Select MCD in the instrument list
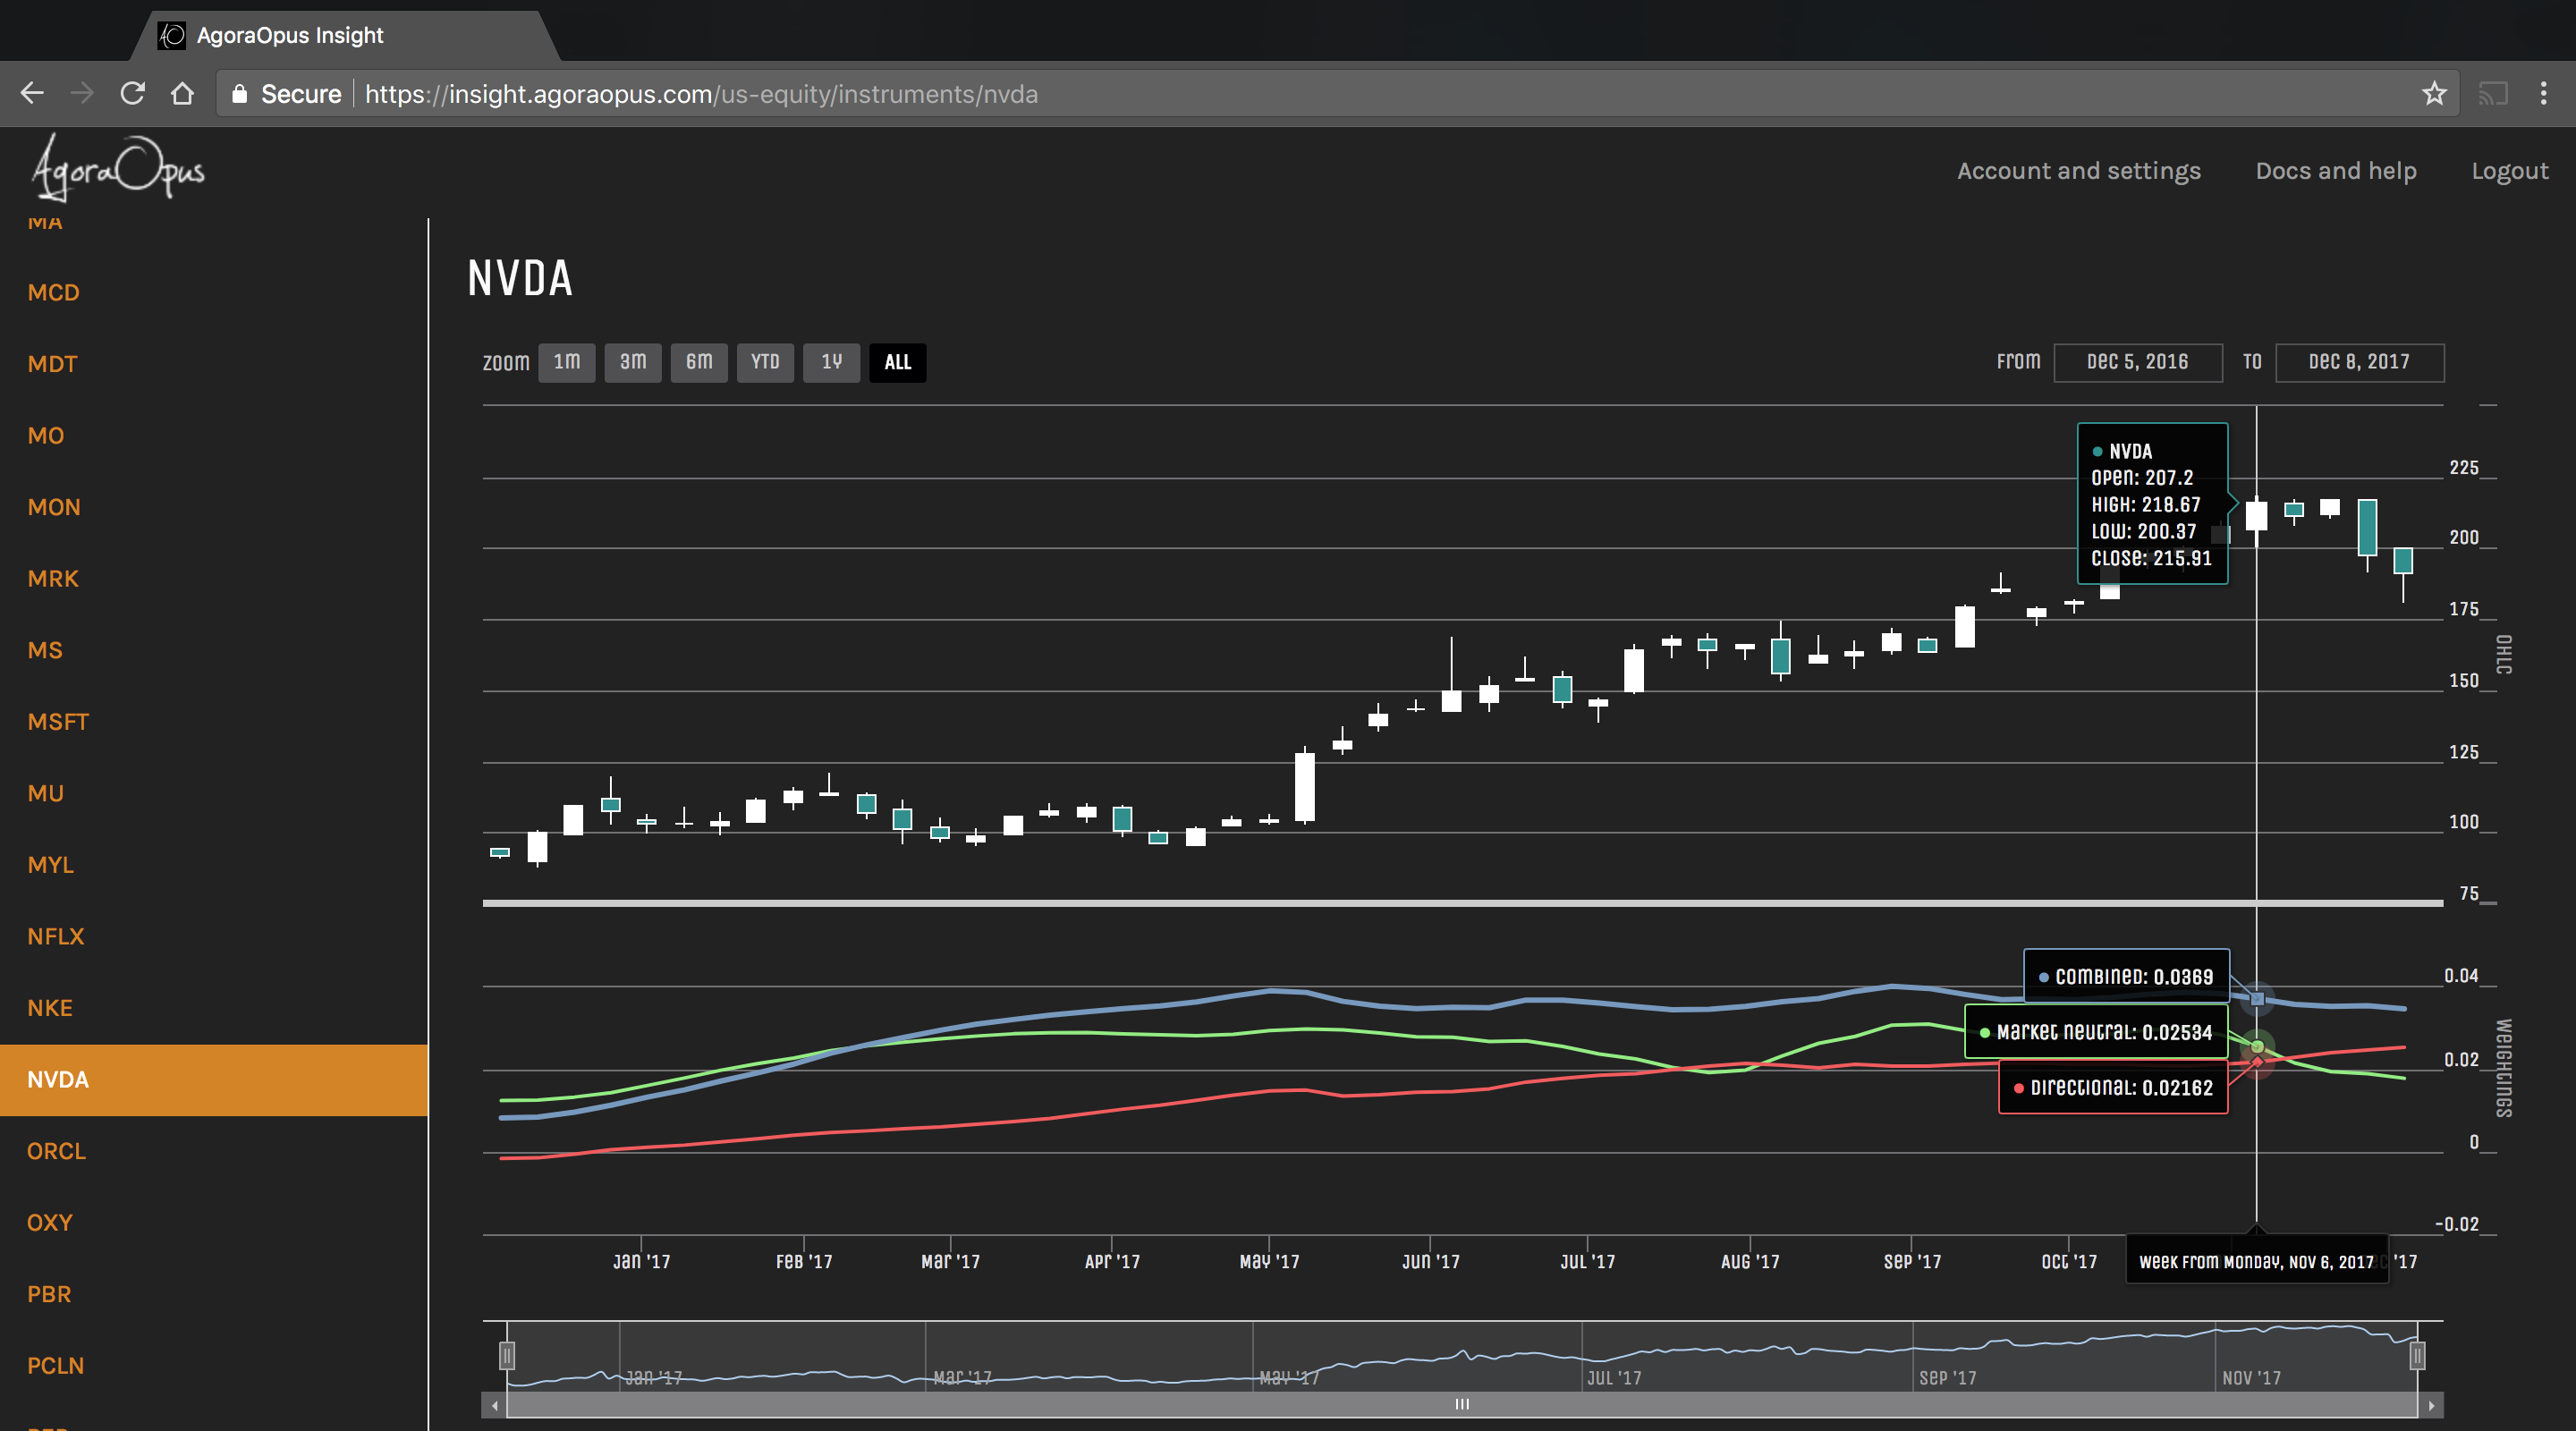 (54, 292)
